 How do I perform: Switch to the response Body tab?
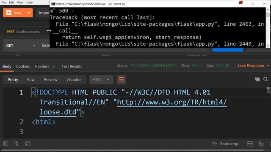pyautogui.click(x=7, y=67)
